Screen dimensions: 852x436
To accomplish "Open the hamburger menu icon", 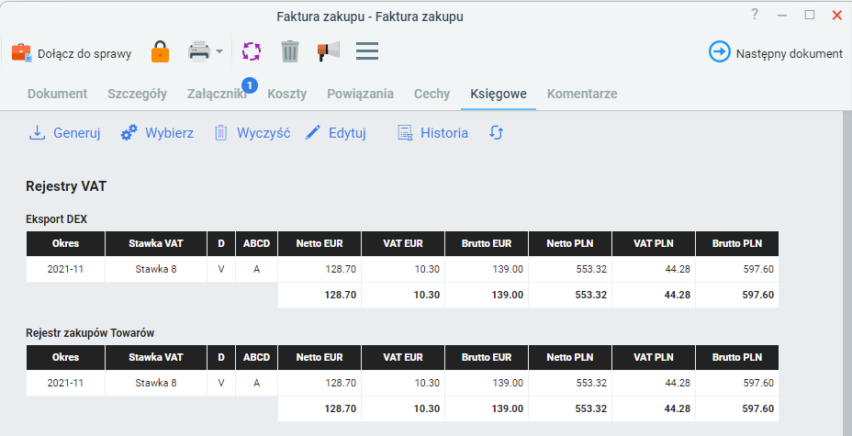I will 367,51.
